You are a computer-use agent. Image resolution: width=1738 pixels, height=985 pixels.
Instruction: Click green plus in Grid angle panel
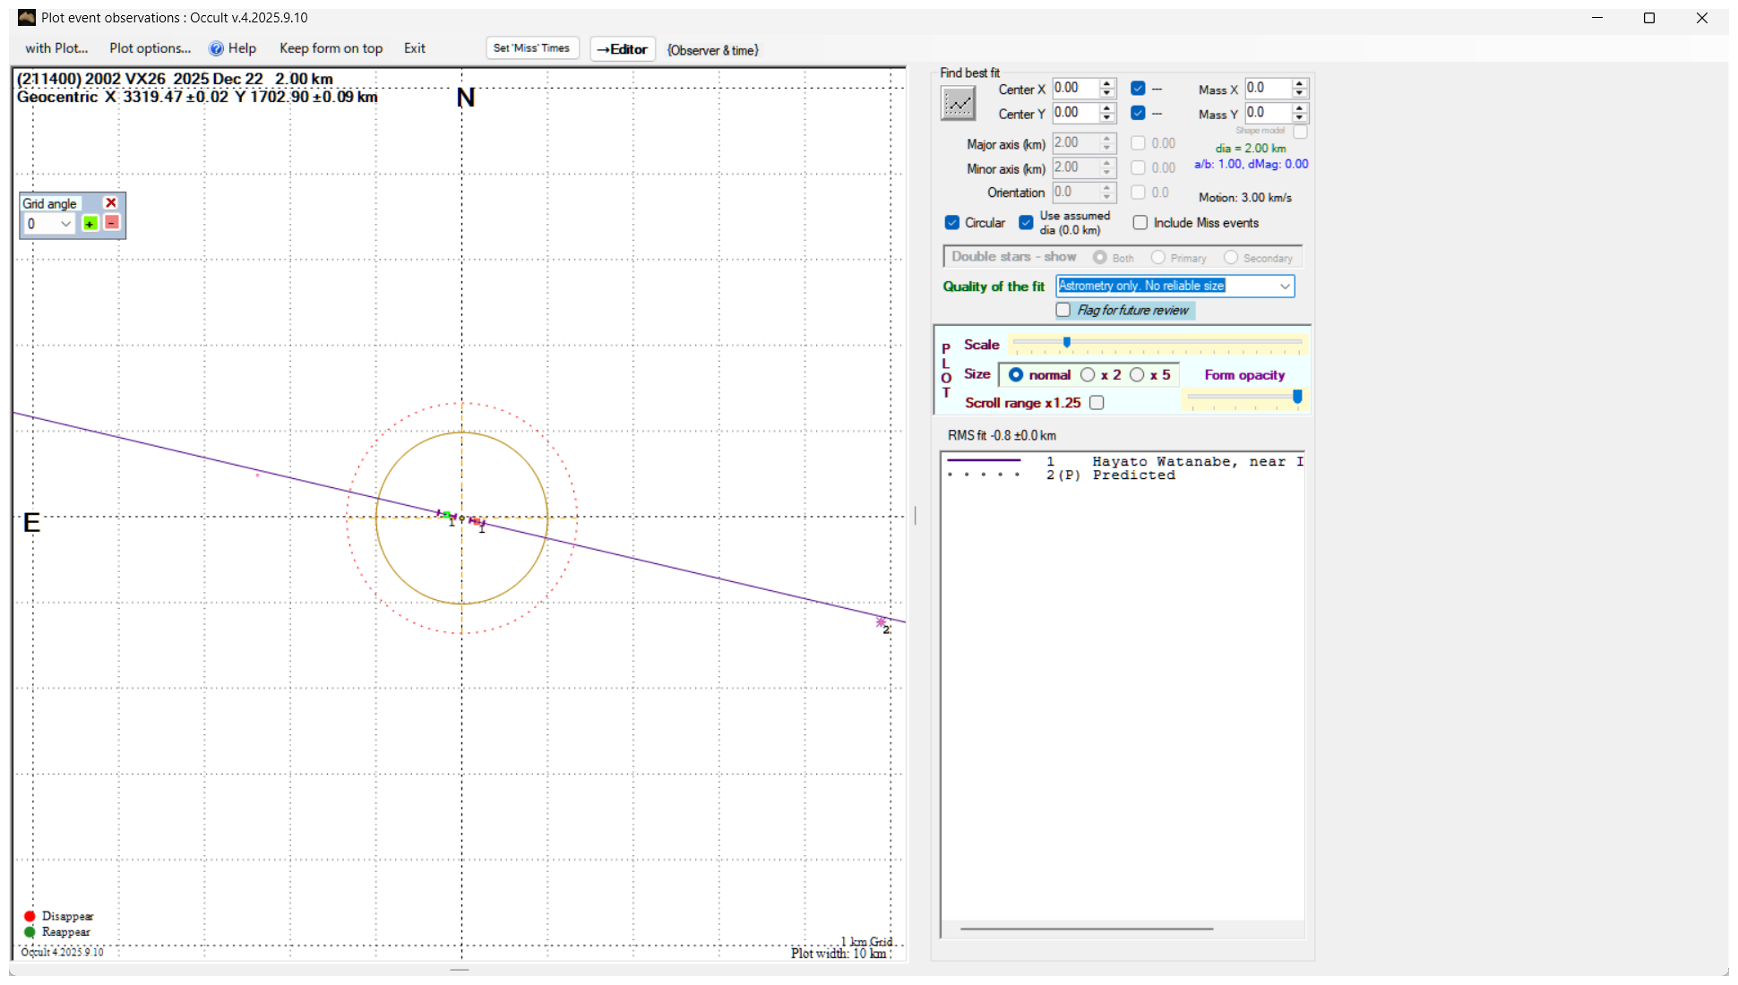(90, 223)
